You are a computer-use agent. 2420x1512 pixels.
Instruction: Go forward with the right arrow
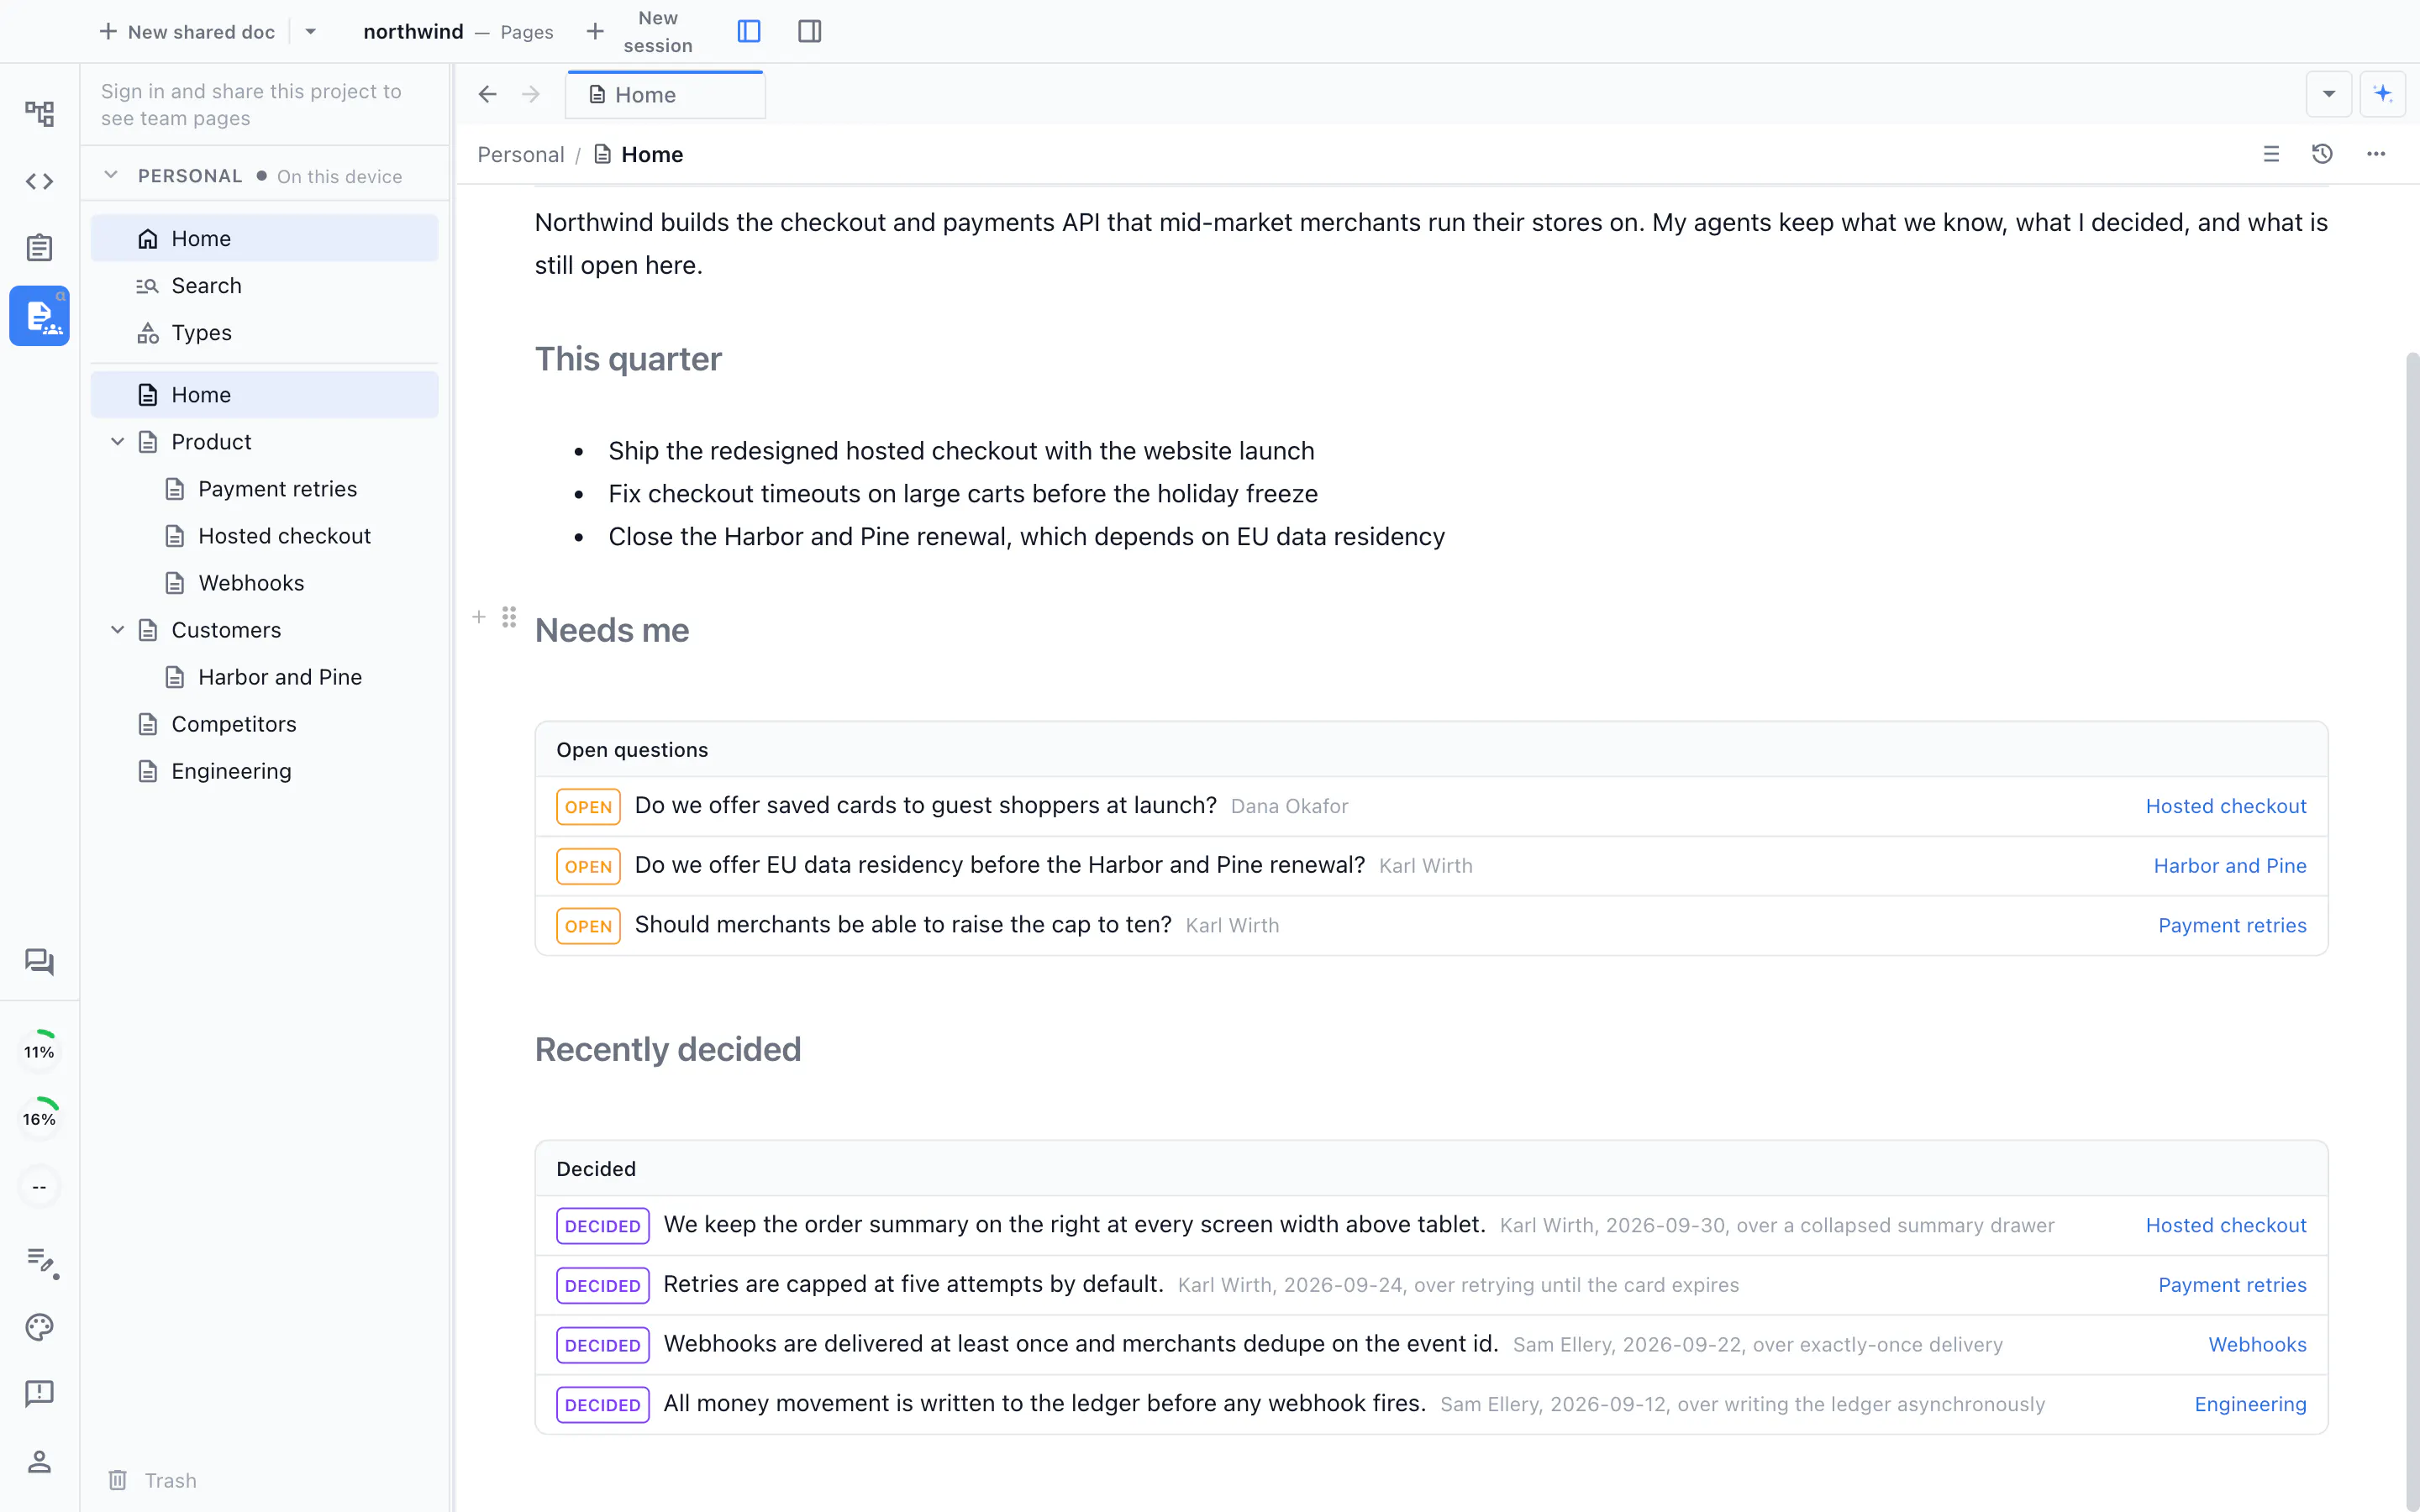click(531, 94)
